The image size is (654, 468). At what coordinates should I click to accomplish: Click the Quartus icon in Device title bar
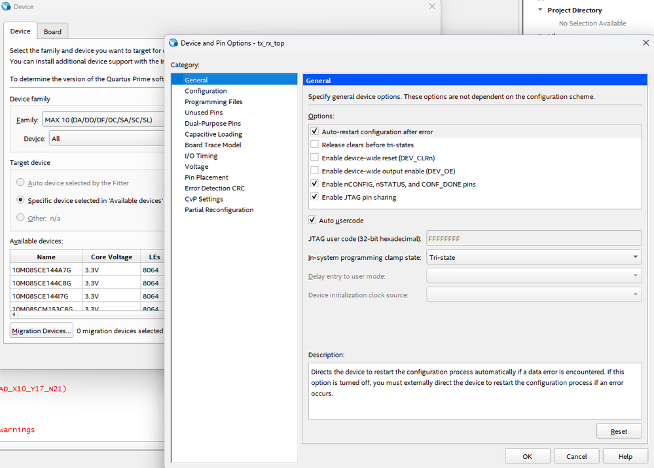pos(7,7)
